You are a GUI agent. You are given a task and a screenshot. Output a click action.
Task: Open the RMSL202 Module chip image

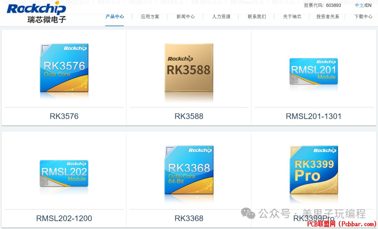point(64,173)
